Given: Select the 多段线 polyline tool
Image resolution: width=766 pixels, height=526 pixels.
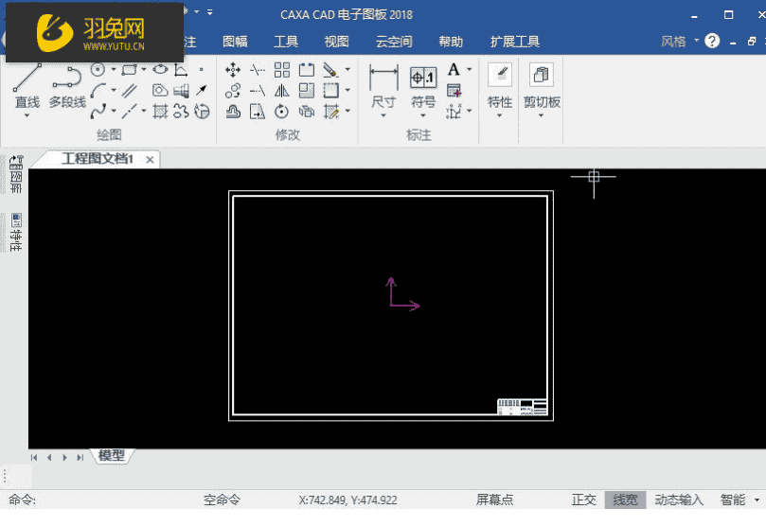Looking at the screenshot, I should click(67, 86).
